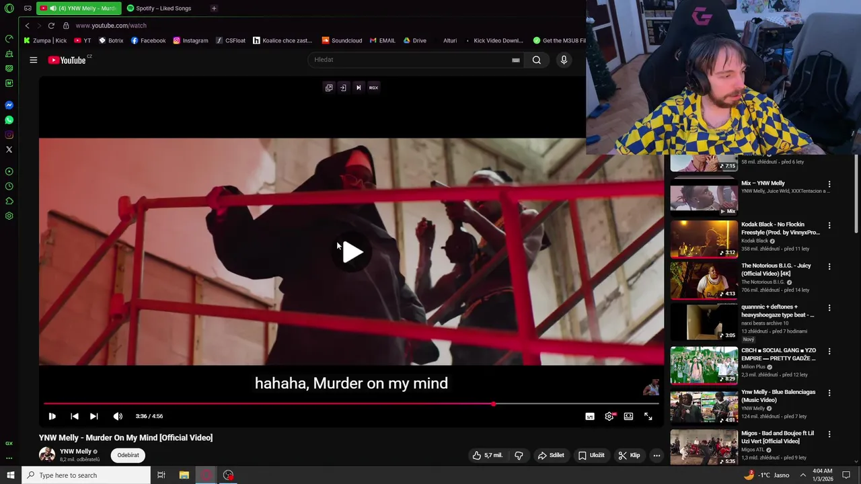Open File Explorer from the taskbar
Image resolution: width=861 pixels, height=484 pixels.
[x=184, y=475]
